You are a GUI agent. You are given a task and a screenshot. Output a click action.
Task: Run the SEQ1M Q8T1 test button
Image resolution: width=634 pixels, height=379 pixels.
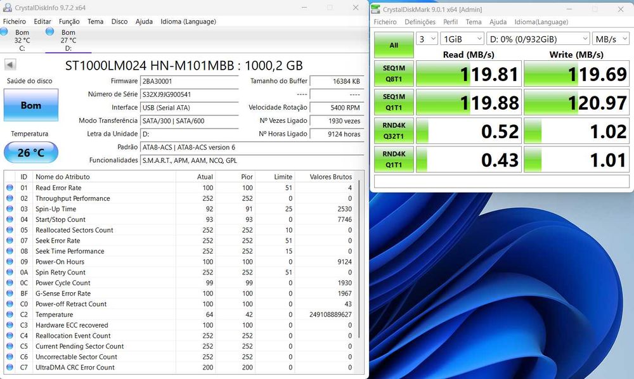coord(394,74)
